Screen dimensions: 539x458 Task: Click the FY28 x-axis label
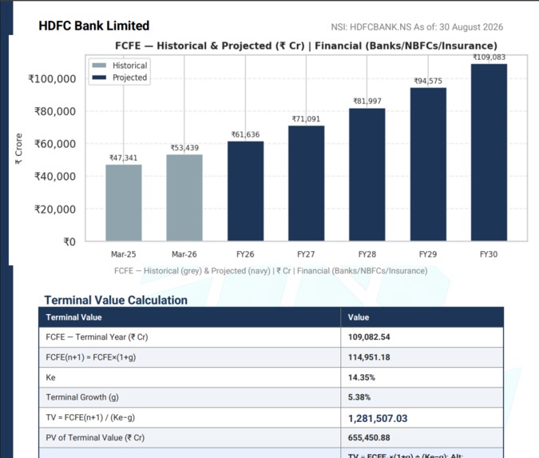[x=367, y=254]
